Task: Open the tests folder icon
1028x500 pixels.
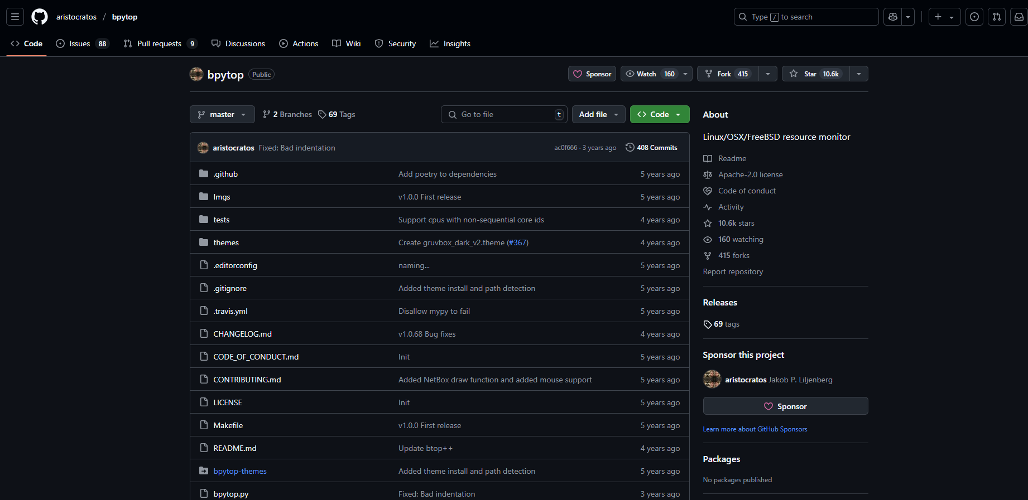Action: 204,219
